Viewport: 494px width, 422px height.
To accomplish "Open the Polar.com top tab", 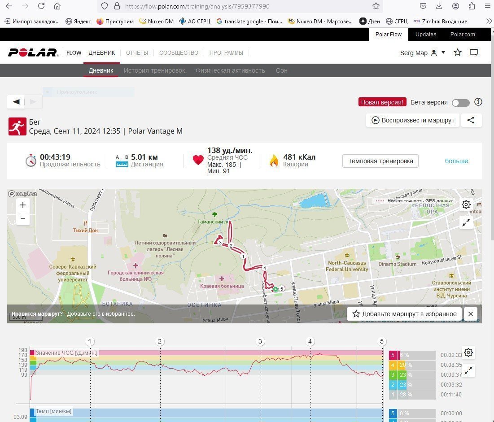I will pyautogui.click(x=463, y=35).
